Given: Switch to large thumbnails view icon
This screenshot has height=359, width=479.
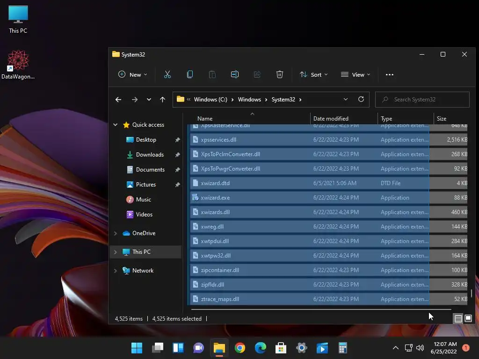Looking at the screenshot, I should [468, 319].
